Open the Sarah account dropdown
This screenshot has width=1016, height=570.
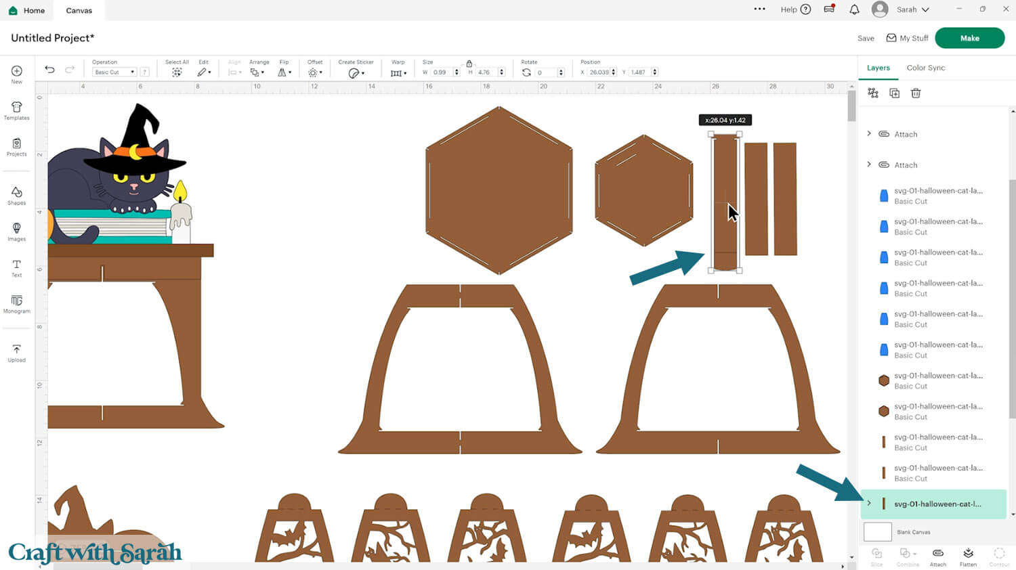pyautogui.click(x=912, y=9)
